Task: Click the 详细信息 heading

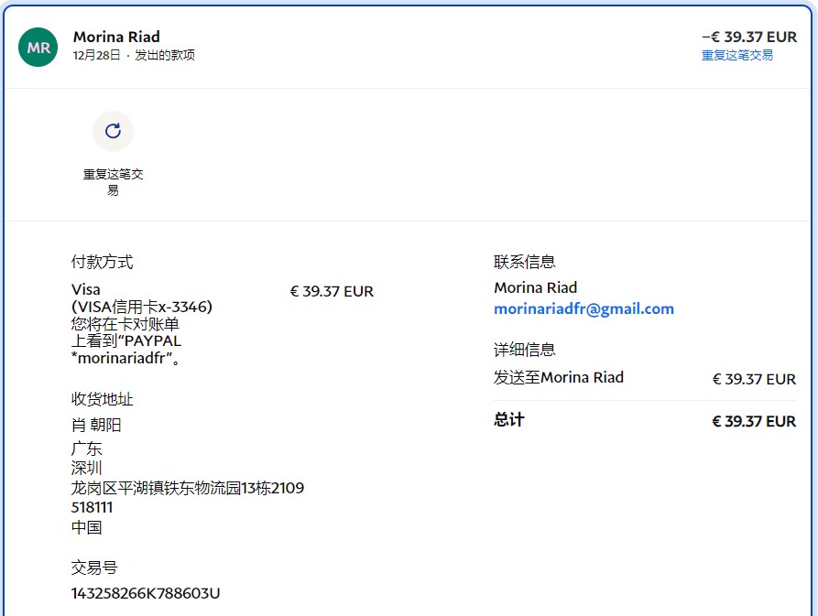Action: point(524,350)
